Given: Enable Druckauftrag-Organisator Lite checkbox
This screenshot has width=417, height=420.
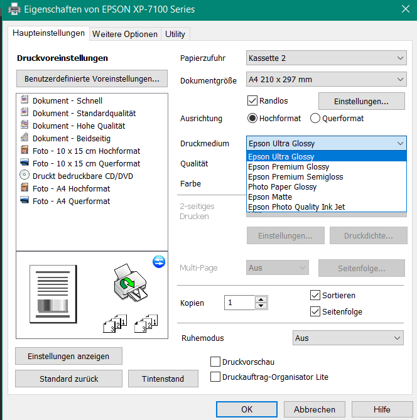Looking at the screenshot, I should 215,377.
